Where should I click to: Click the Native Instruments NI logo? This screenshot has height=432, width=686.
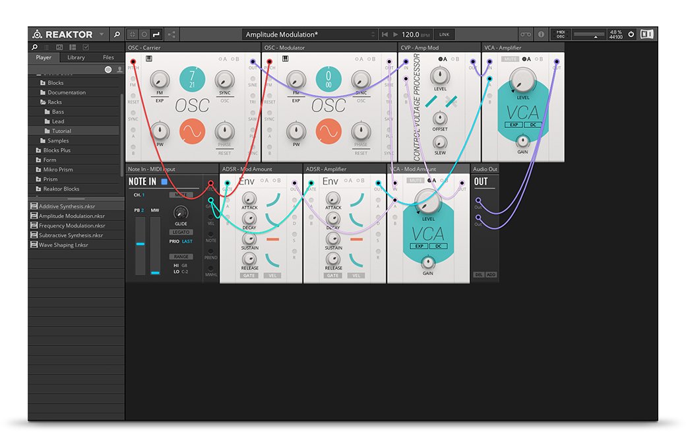[647, 34]
